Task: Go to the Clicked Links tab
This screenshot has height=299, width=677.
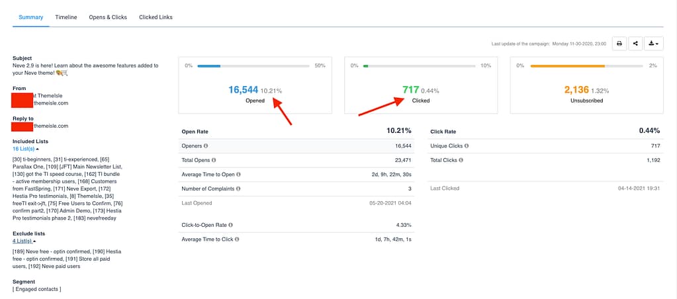Action: [156, 17]
